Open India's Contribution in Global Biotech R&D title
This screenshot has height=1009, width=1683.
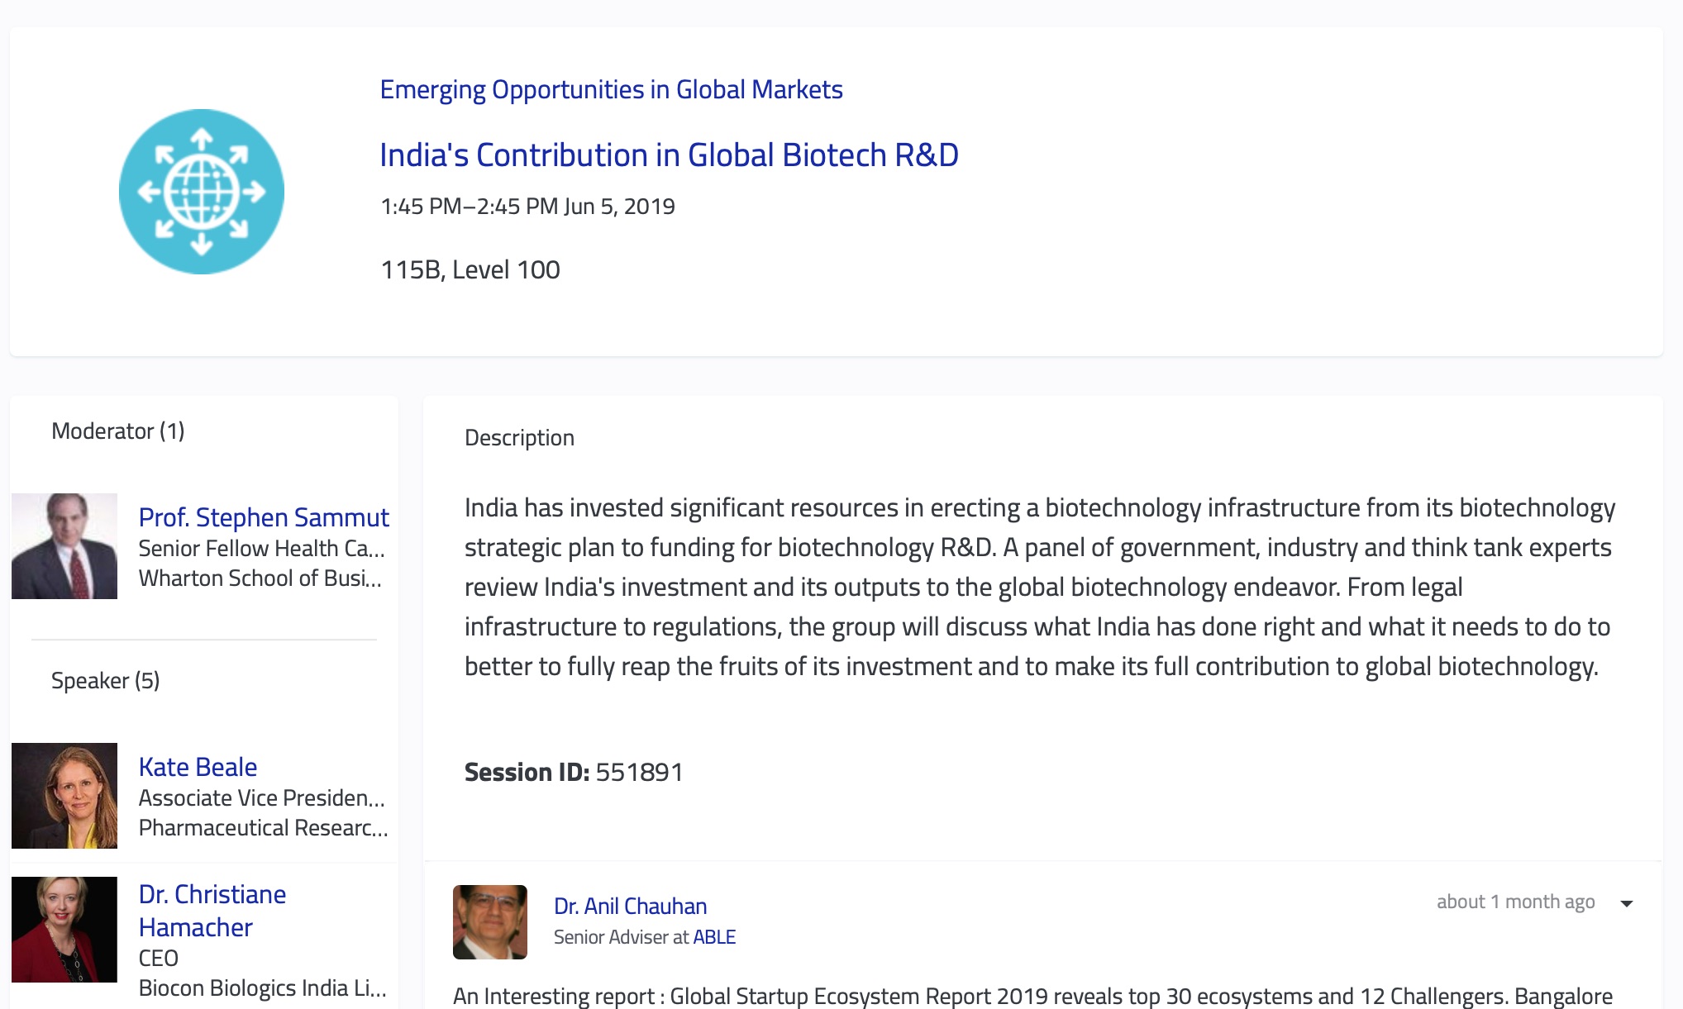coord(669,155)
